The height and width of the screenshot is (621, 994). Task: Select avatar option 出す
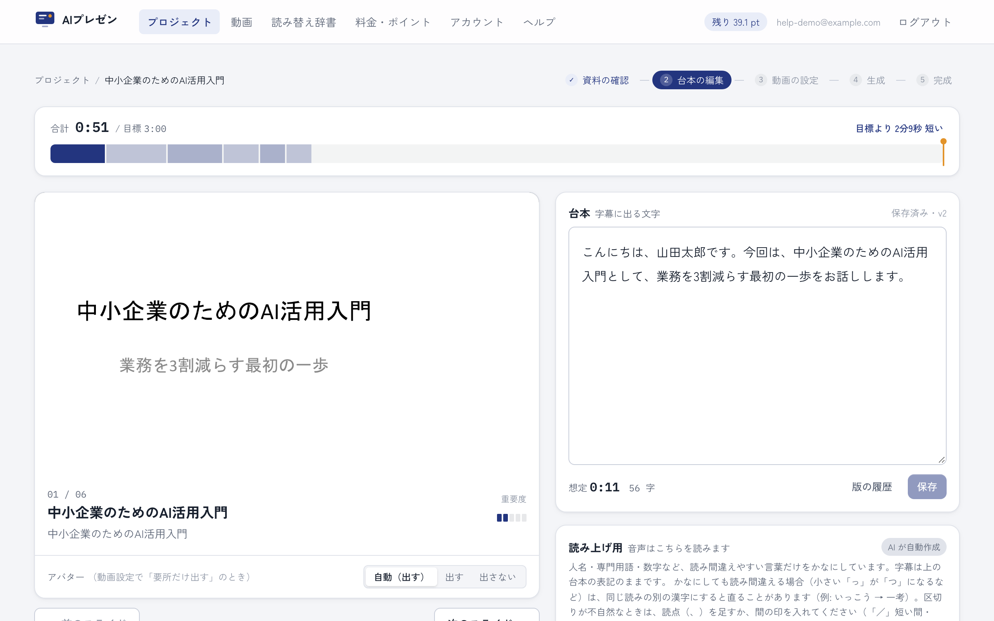pos(454,577)
